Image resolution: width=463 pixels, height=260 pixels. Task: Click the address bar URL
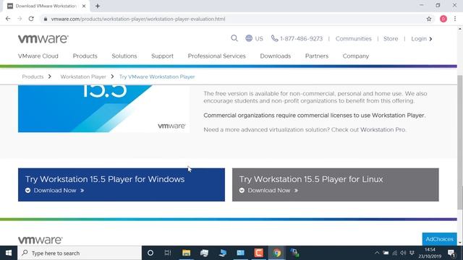138,19
